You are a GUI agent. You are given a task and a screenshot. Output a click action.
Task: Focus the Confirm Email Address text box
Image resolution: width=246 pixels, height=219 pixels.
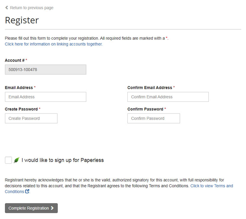pos(168,97)
